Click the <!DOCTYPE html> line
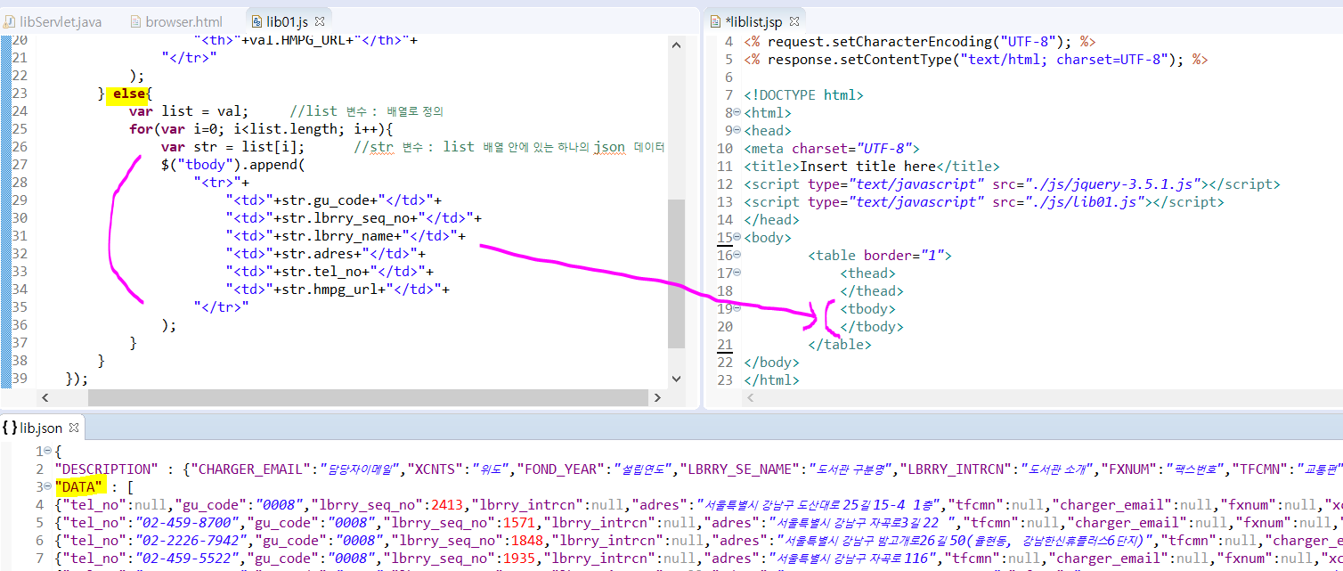The image size is (1343, 571). 803,95
